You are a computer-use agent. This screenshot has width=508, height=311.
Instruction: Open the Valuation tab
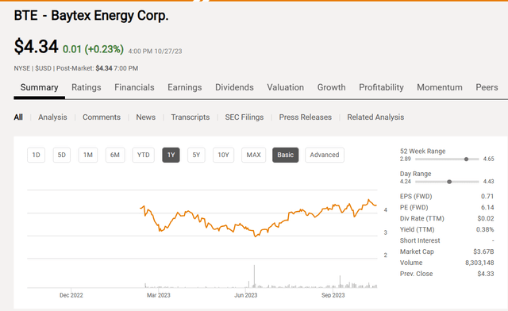click(286, 87)
